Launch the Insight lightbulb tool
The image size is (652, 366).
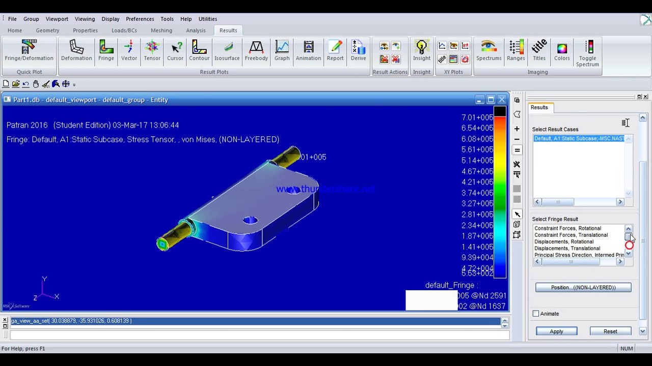[421, 51]
